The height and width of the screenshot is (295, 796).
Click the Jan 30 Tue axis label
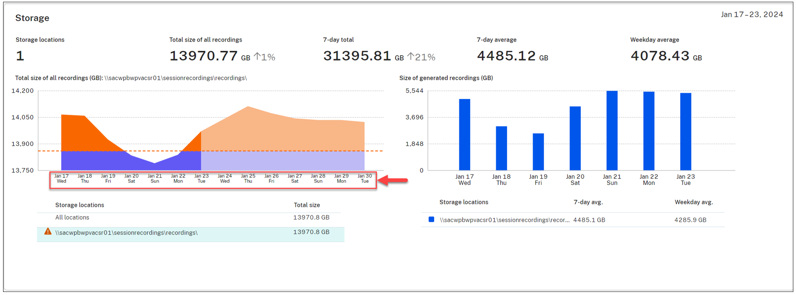(365, 178)
